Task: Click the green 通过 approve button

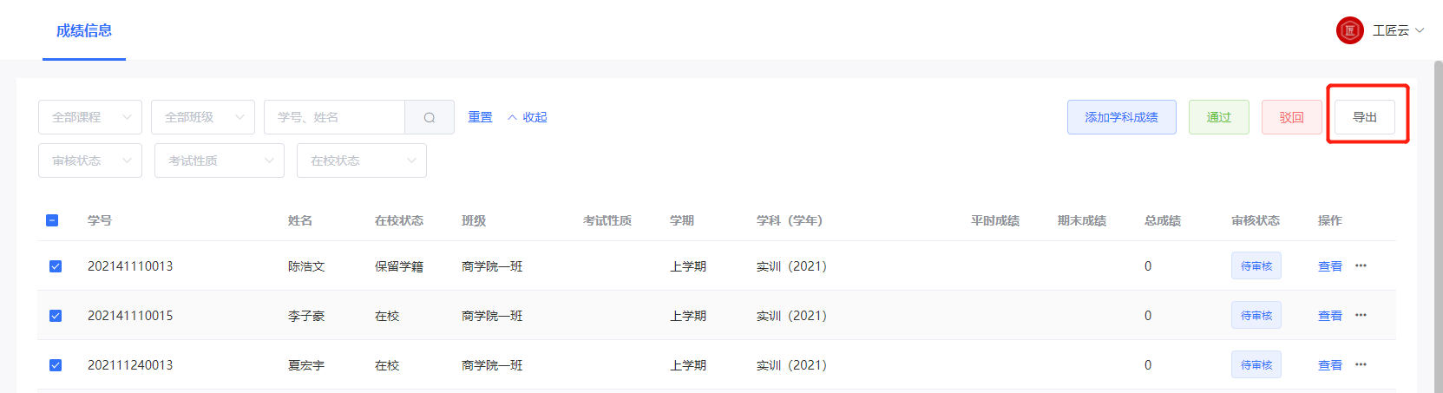Action: coord(1218,117)
